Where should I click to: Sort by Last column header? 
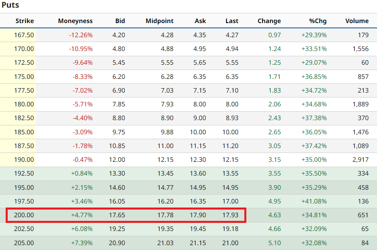click(x=232, y=21)
